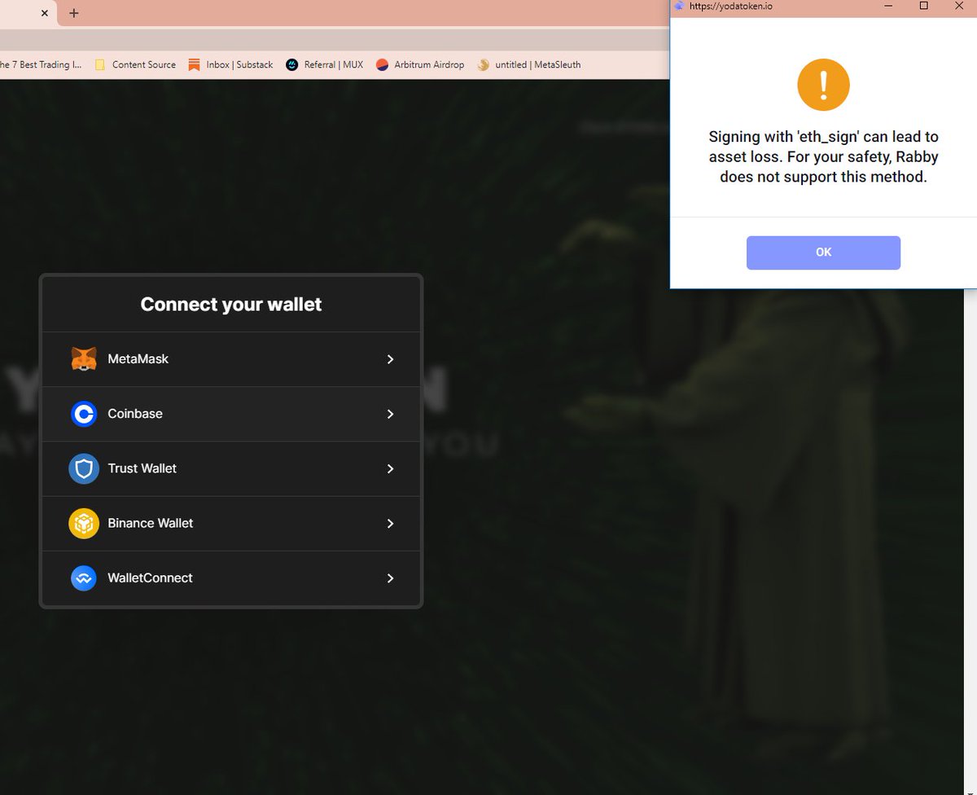The height and width of the screenshot is (795, 977).
Task: Select the Binance Wallet label
Action: tap(151, 523)
